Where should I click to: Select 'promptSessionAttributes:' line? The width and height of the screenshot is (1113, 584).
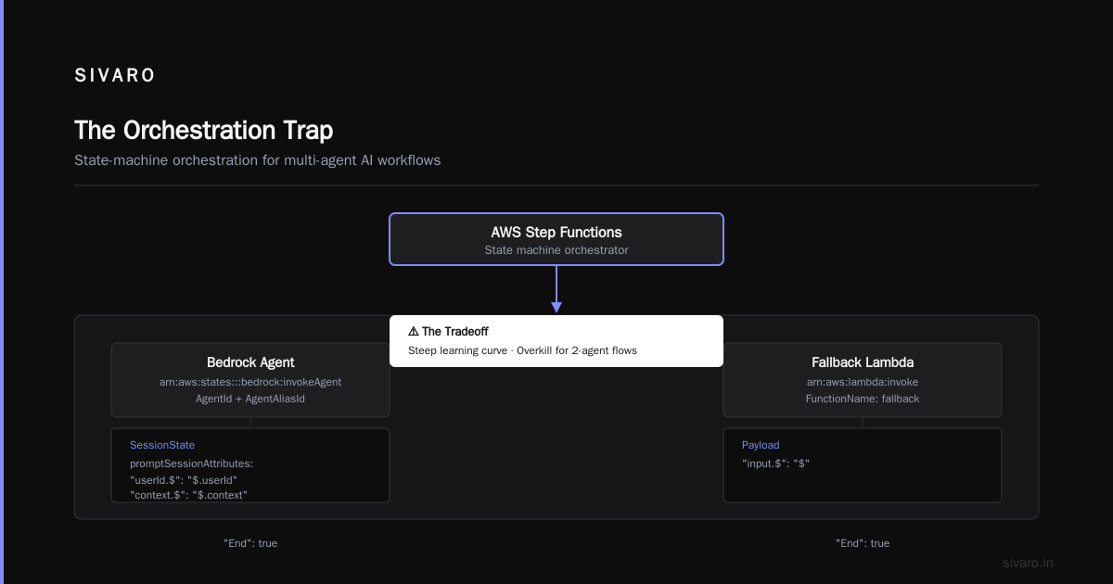click(191, 463)
